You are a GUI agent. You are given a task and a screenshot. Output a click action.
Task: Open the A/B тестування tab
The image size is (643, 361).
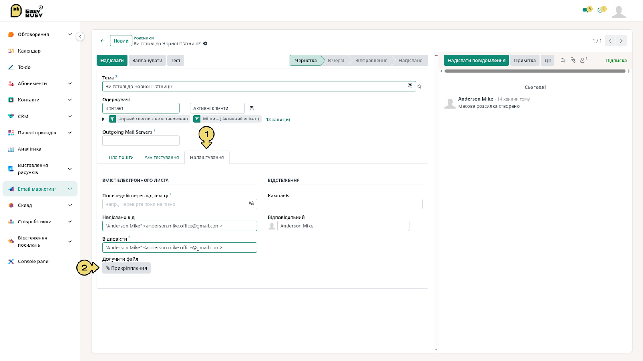click(162, 158)
